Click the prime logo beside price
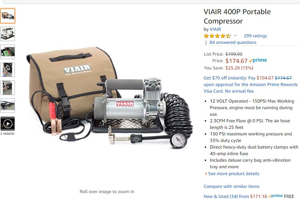 point(258,60)
